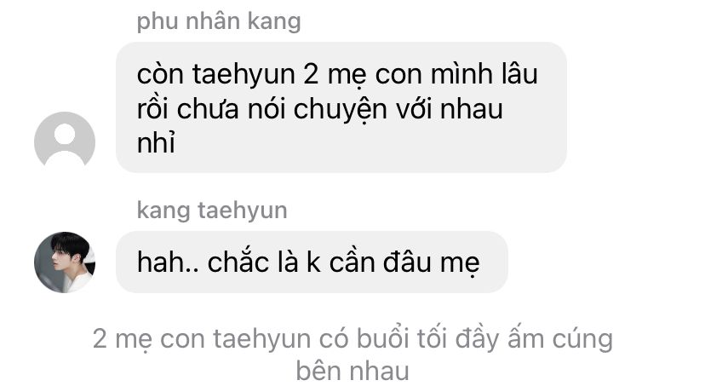Tap the reply bubble "hah.. chắc là k cần đâu mẹ"
This screenshot has width=705, height=392.
click(x=312, y=262)
